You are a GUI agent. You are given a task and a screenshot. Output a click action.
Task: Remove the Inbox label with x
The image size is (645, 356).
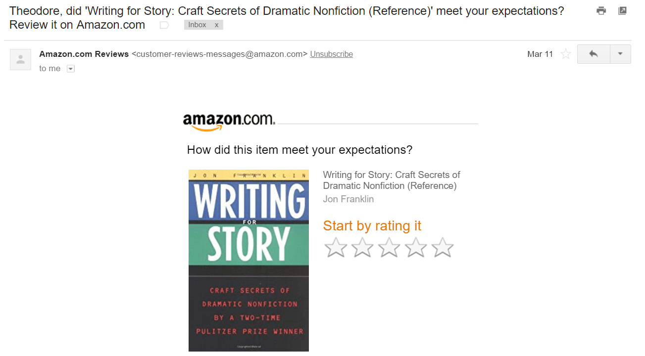pyautogui.click(x=217, y=25)
